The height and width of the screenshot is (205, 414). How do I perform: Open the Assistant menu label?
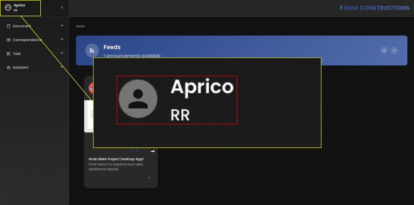[x=21, y=67]
